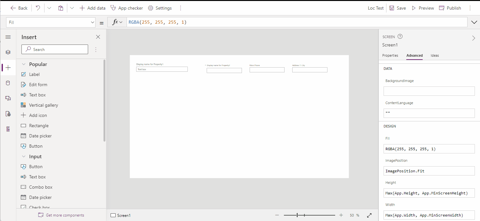This screenshot has height=221, width=480.
Task: Open the Media panel
Action: 8,98
